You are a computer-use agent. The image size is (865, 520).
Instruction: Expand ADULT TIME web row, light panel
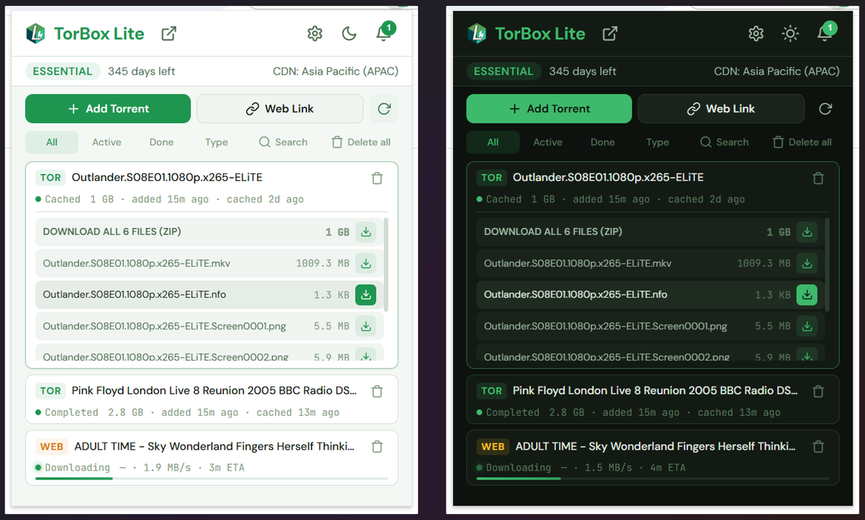point(212,458)
